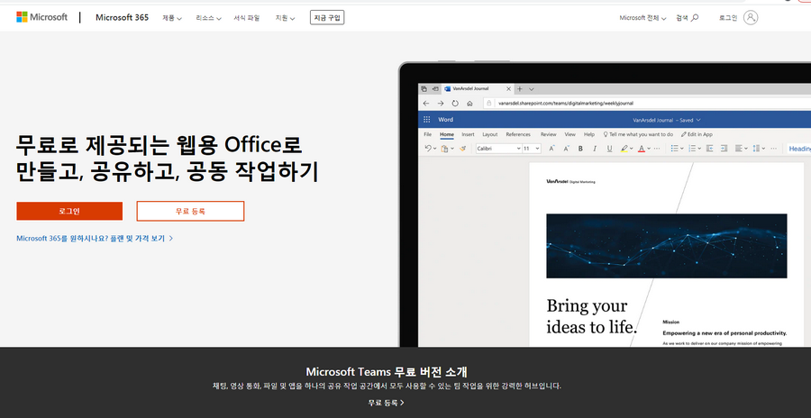
Task: Click the 로그인 text in the top header
Action: [728, 18]
